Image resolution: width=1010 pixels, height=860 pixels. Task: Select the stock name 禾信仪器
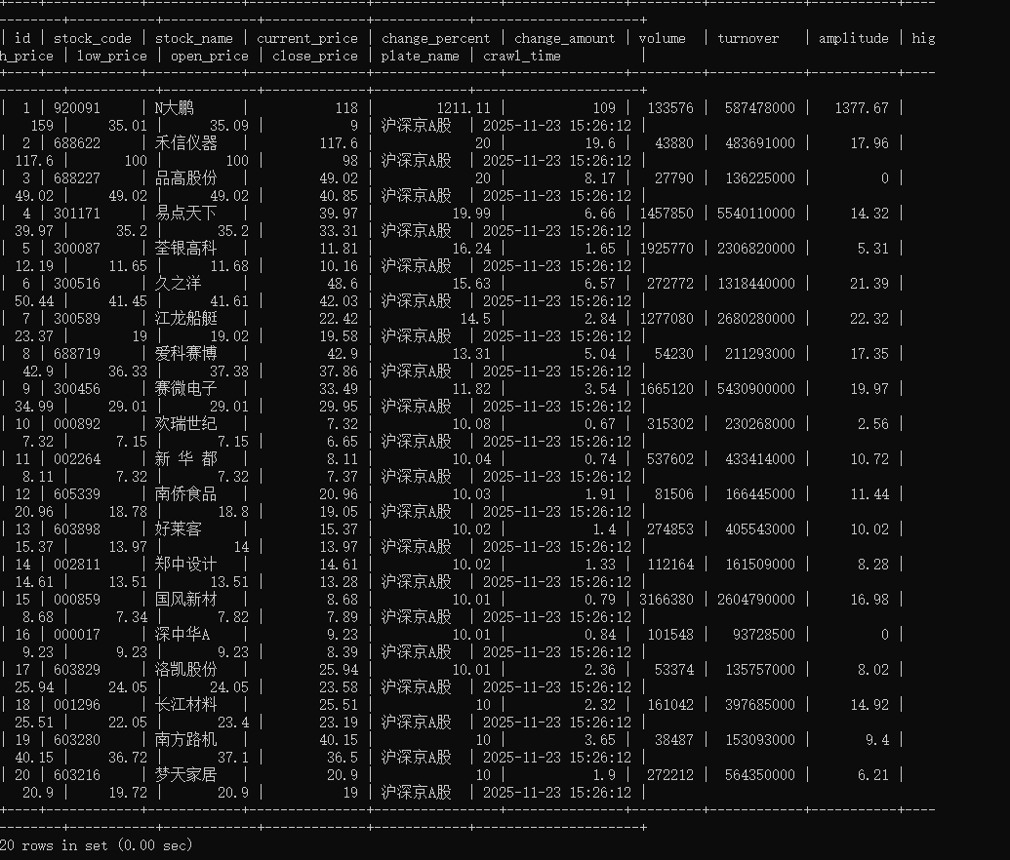click(186, 142)
